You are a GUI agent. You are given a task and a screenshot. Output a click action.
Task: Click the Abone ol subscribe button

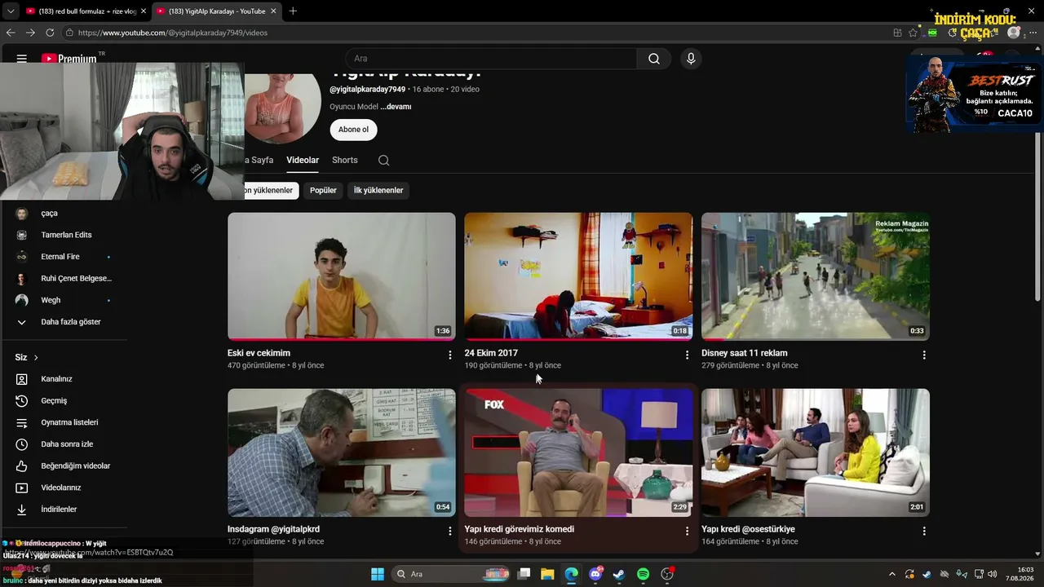click(x=353, y=130)
